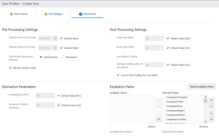
Task: Move selected escalation path to top
Action: 211,100
